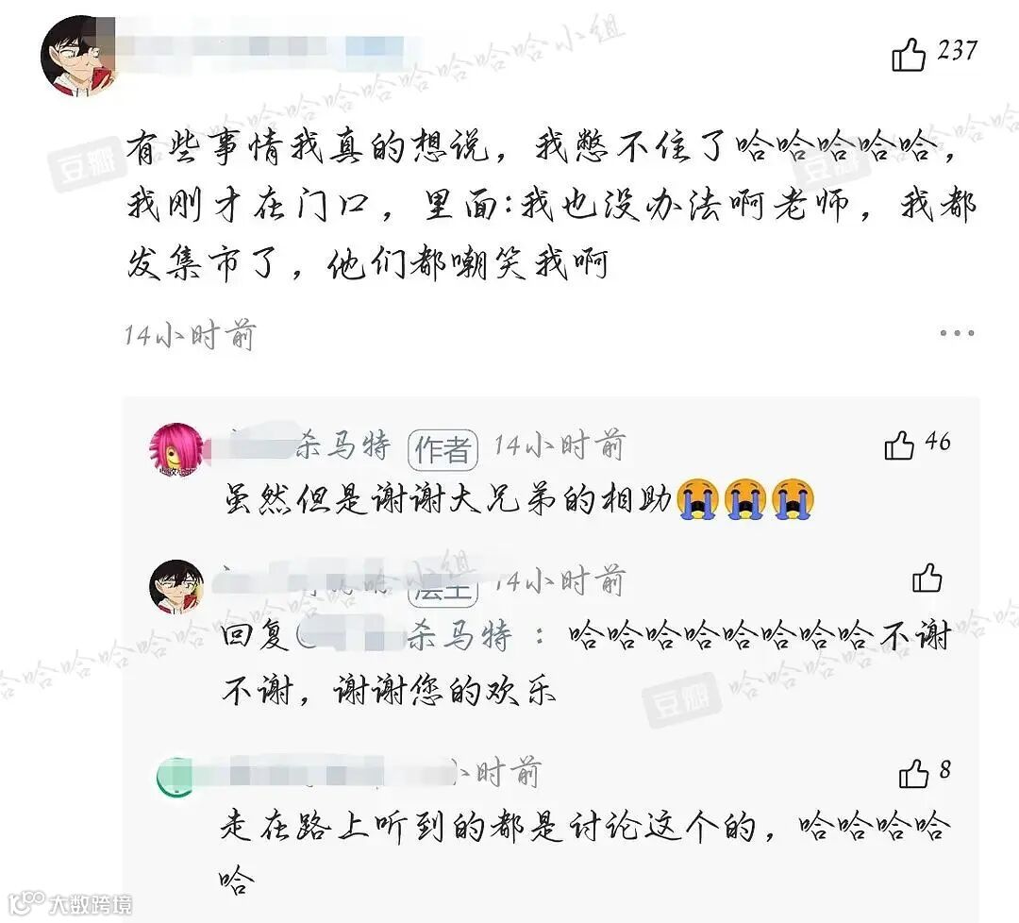Viewport: 1019px width, 923px height.
Task: Like the author's reply with 46 likes
Action: (899, 445)
